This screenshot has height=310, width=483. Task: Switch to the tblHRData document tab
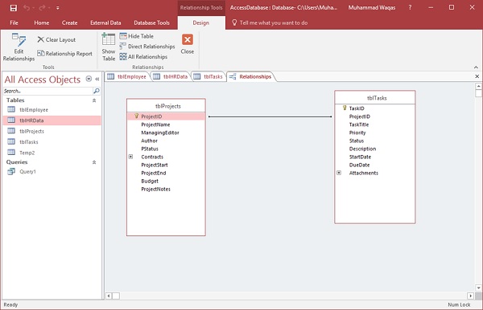tap(171, 76)
